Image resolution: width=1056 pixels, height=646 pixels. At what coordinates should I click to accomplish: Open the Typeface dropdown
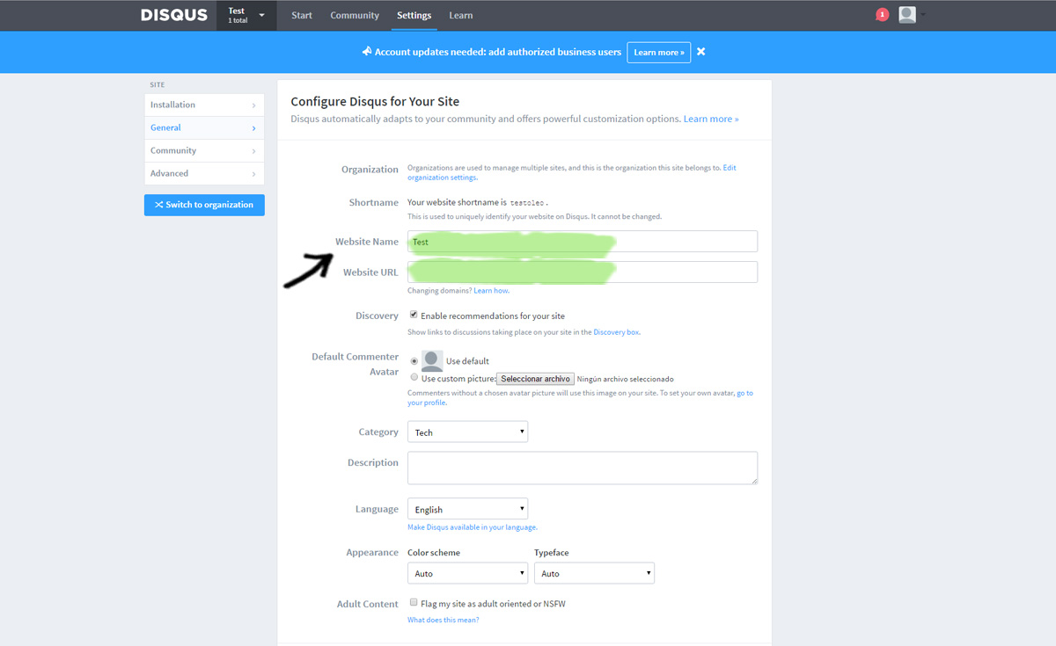(594, 573)
